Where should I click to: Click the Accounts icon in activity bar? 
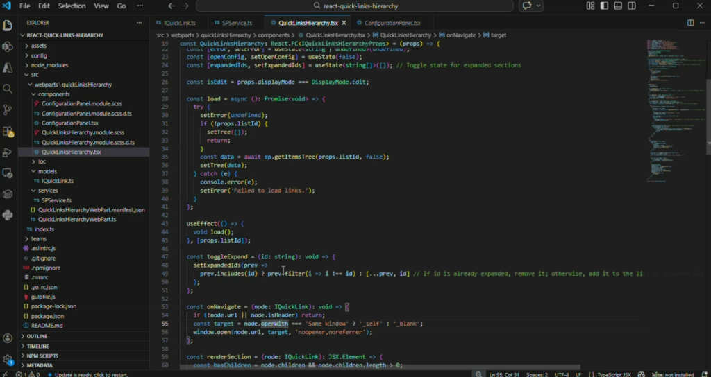point(8,339)
